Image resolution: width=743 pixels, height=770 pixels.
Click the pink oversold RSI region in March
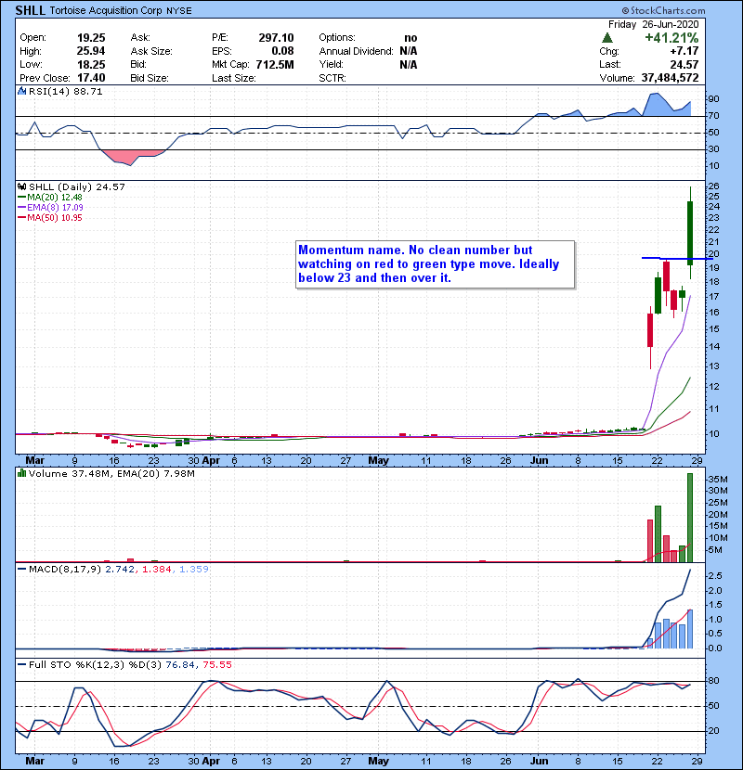pos(129,157)
